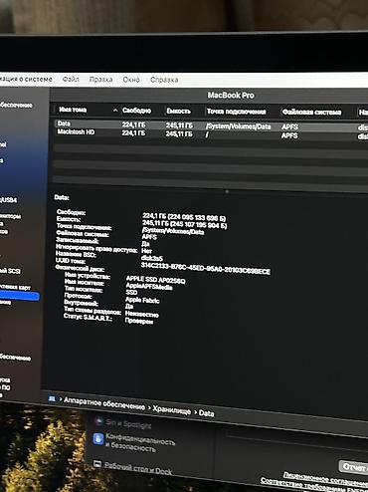Select the highlighted blue sidebar item

20,296
